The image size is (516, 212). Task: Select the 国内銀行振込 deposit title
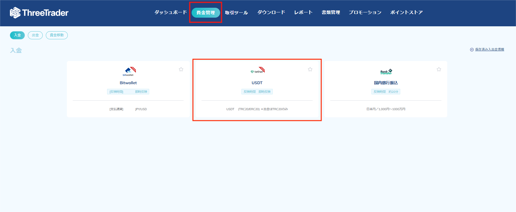pyautogui.click(x=386, y=83)
